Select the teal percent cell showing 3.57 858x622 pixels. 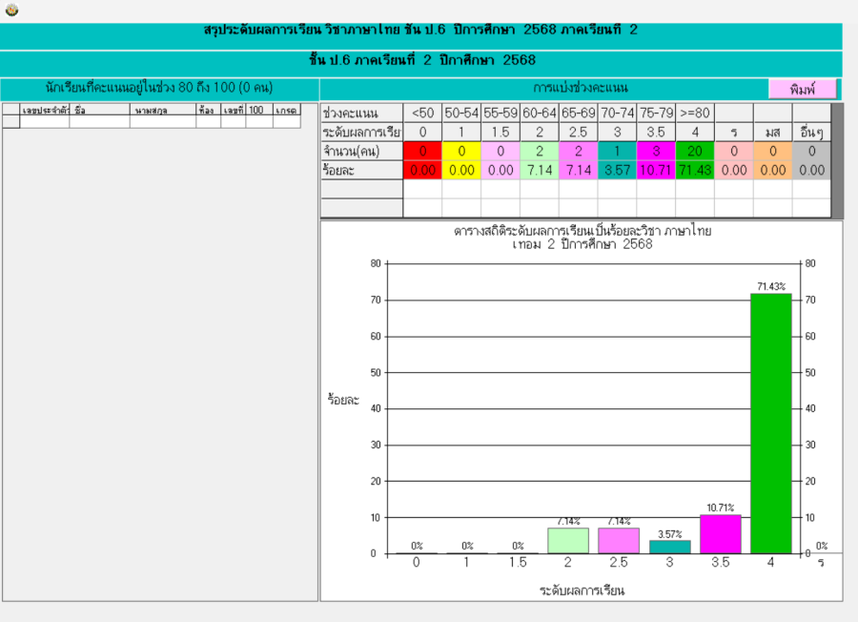617,170
